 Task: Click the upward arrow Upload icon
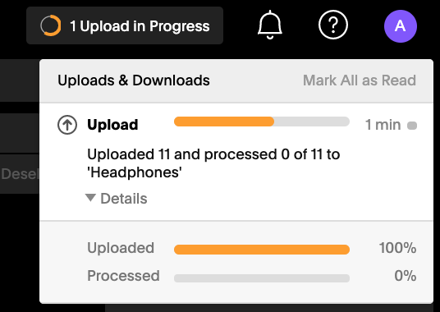[67, 125]
